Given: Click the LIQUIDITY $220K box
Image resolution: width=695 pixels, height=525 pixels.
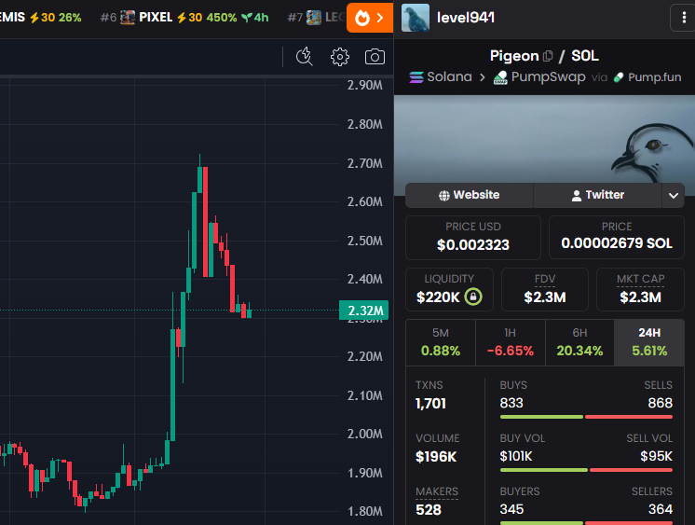Looking at the screenshot, I should (449, 290).
